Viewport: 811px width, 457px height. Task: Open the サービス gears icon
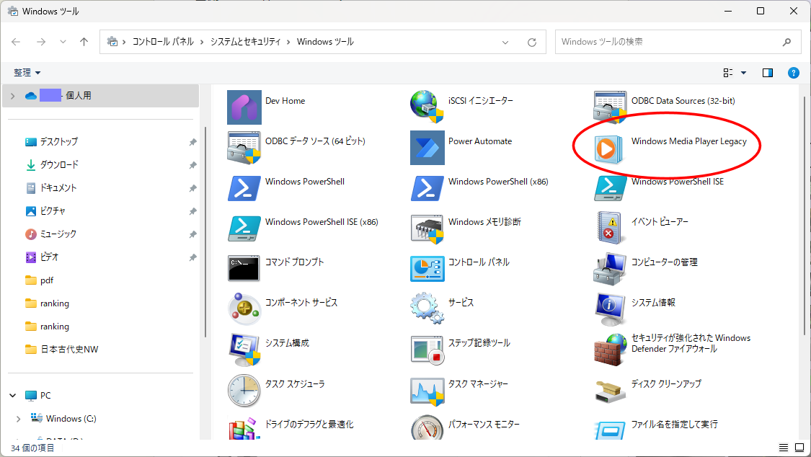pyautogui.click(x=427, y=309)
